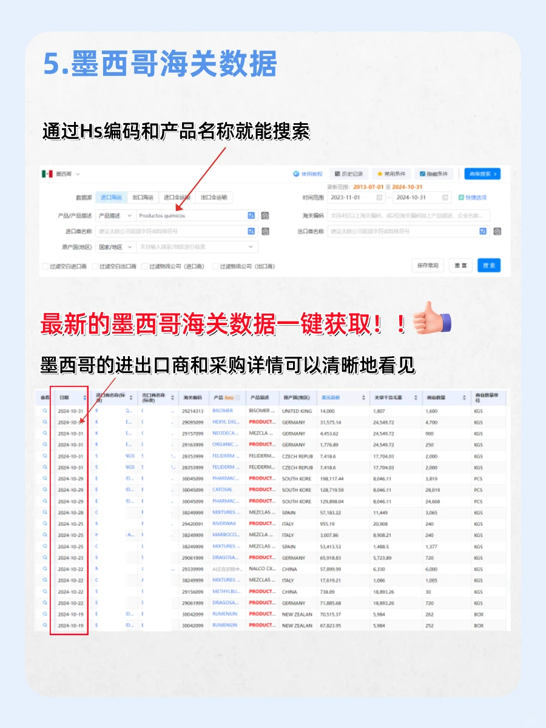Click the history icon beside importer name field
This screenshot has width=546, height=728.
[x=263, y=231]
